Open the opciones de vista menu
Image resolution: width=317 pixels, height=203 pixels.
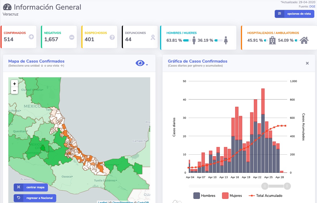pyautogui.click(x=294, y=14)
